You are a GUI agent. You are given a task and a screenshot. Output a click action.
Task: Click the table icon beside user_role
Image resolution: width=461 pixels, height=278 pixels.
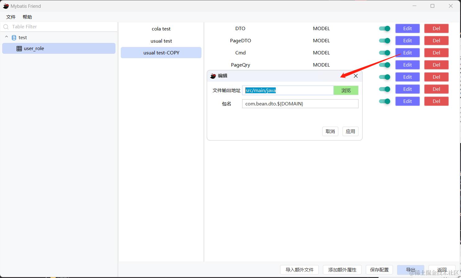pos(19,49)
